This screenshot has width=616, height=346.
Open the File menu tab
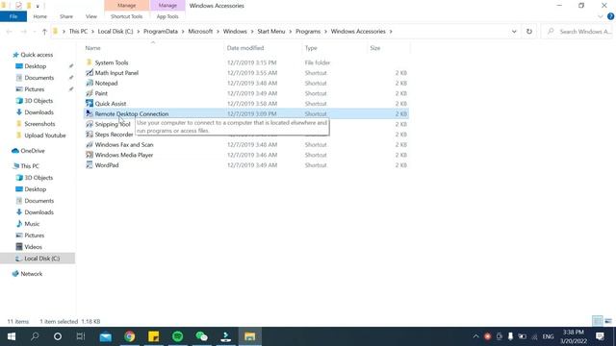[x=13, y=16]
